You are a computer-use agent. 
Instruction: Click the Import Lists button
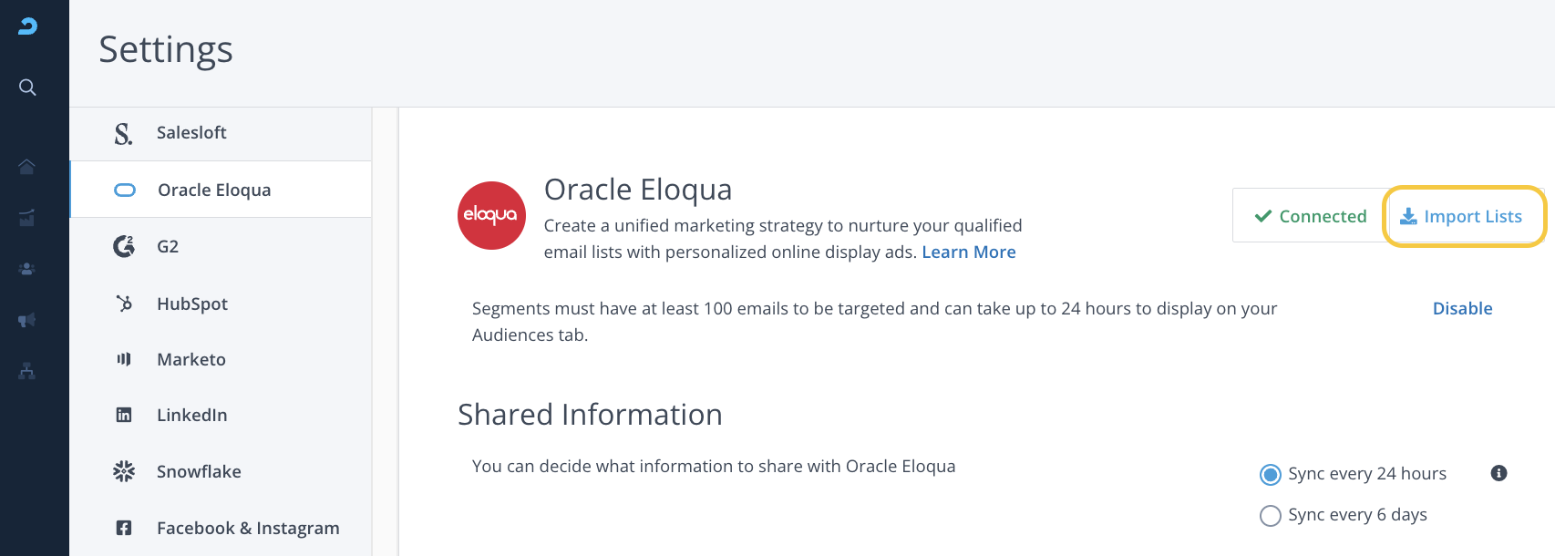[1463, 216]
